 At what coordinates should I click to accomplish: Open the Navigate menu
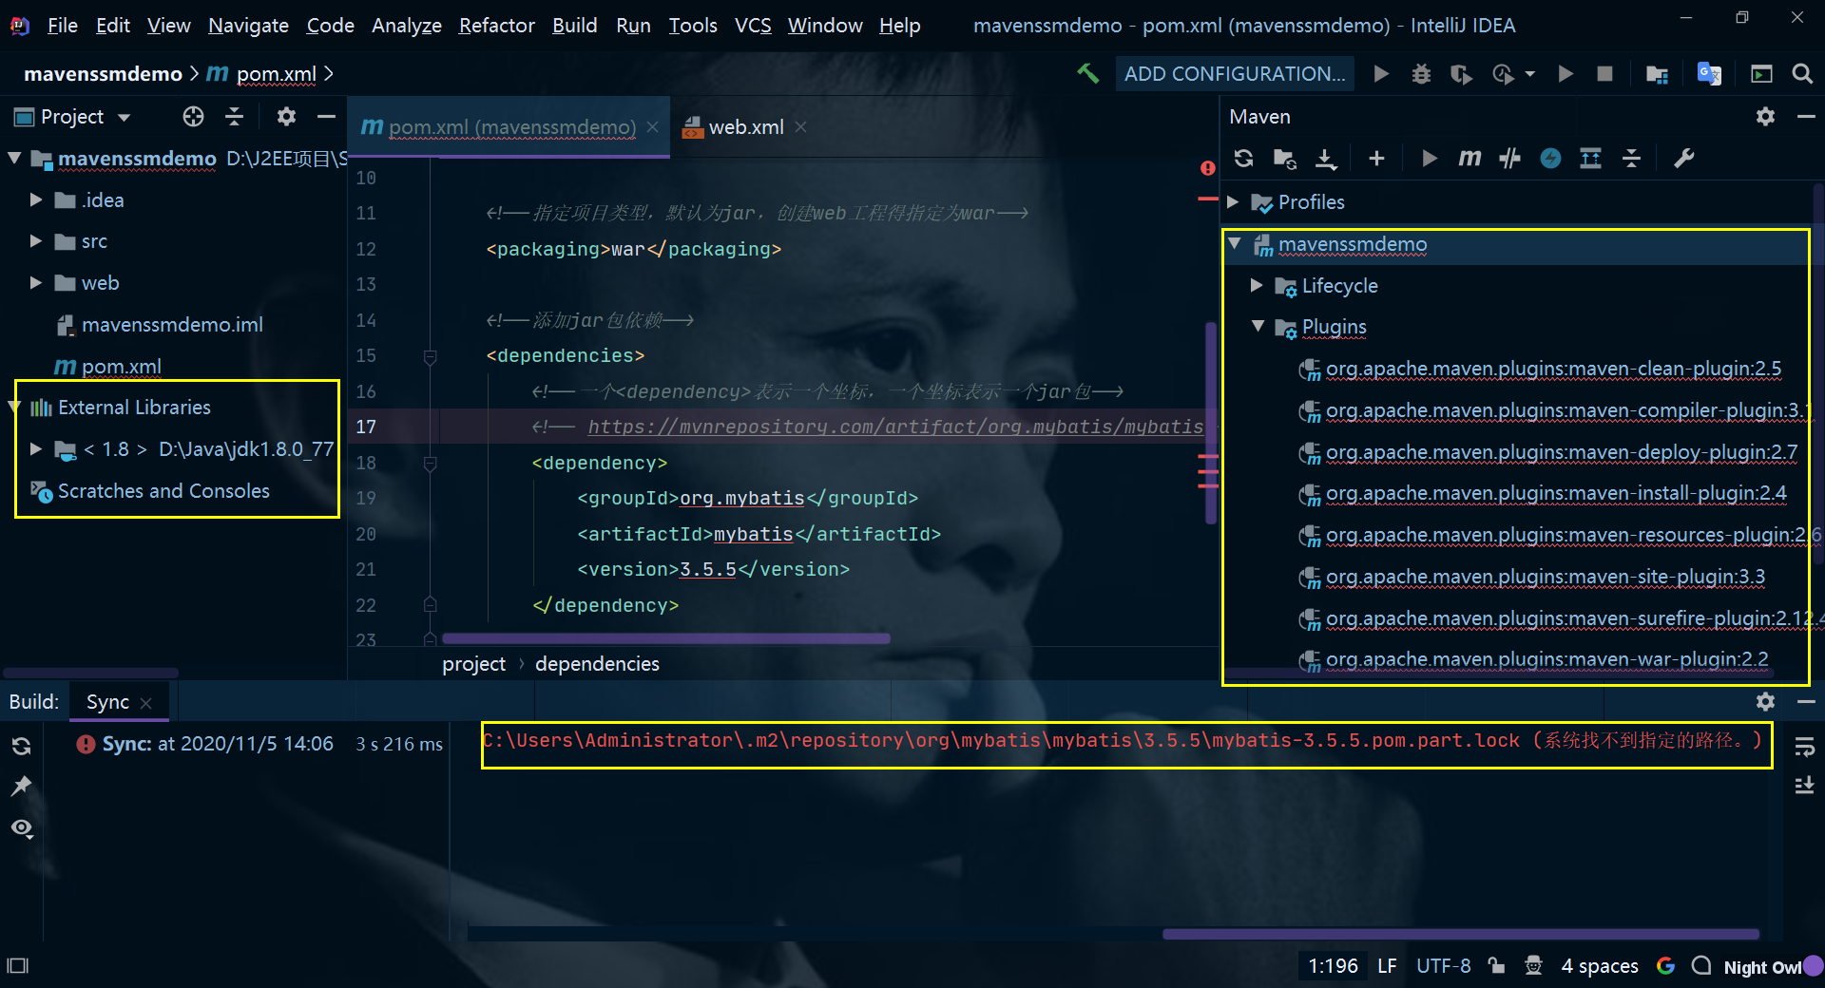click(x=248, y=26)
